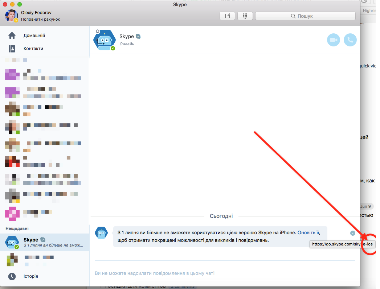Click the Онлайн status text

(x=127, y=44)
